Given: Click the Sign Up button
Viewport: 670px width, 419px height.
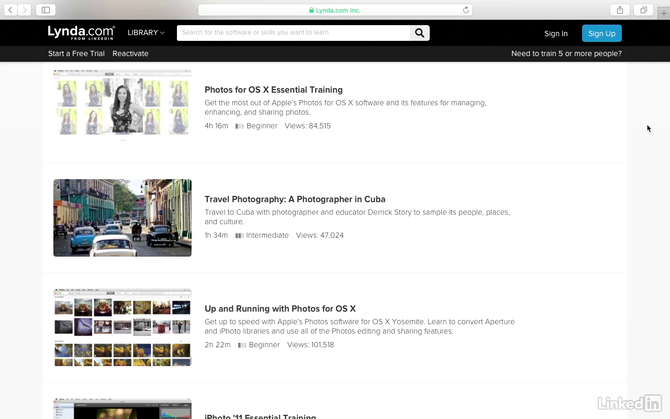Looking at the screenshot, I should pyautogui.click(x=602, y=34).
